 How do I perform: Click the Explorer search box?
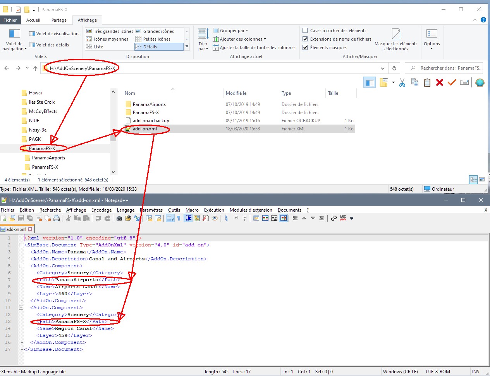click(444, 68)
